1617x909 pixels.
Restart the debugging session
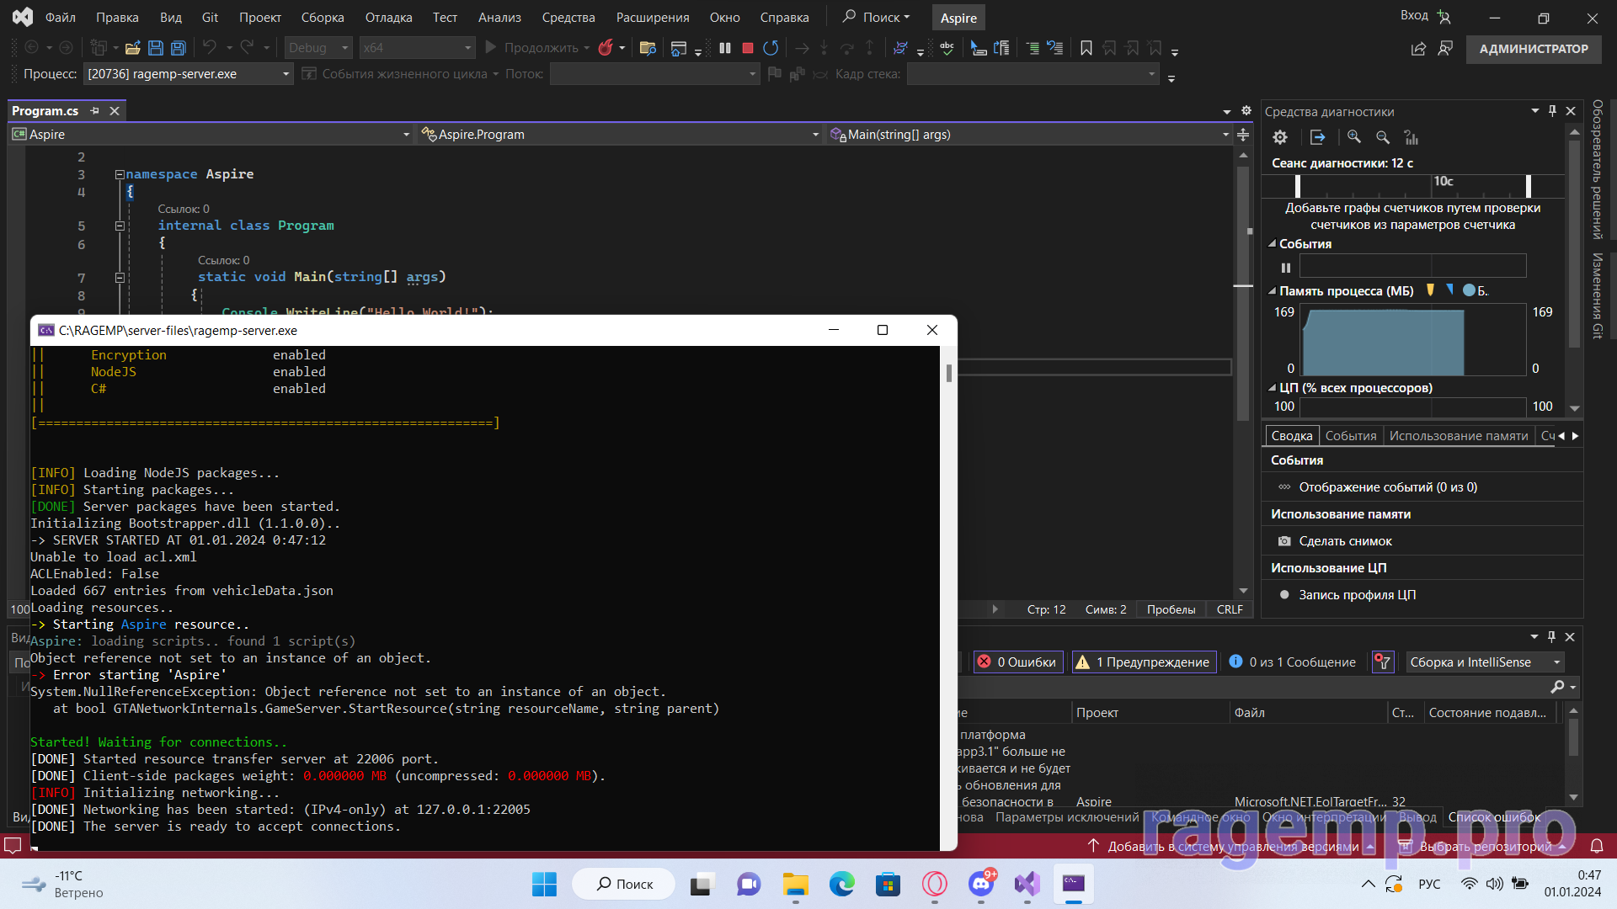tap(771, 48)
